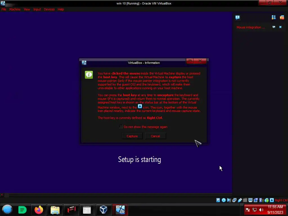Click the VirtualBox icon in dialog title bar
The width and height of the screenshot is (288, 216).
point(84,63)
